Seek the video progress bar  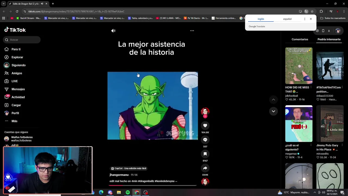(x=153, y=185)
